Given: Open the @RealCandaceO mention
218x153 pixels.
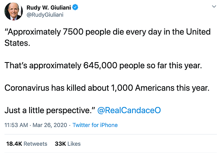Looking at the screenshot, I should pyautogui.click(x=129, y=110).
